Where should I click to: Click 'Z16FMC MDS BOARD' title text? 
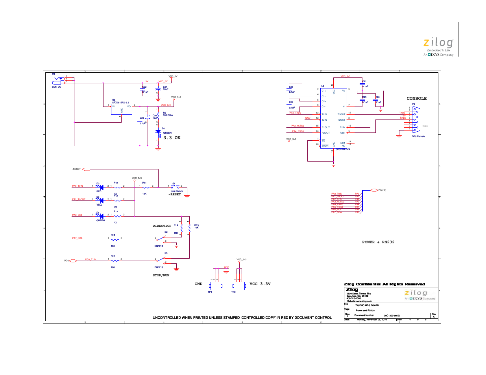[367, 305]
